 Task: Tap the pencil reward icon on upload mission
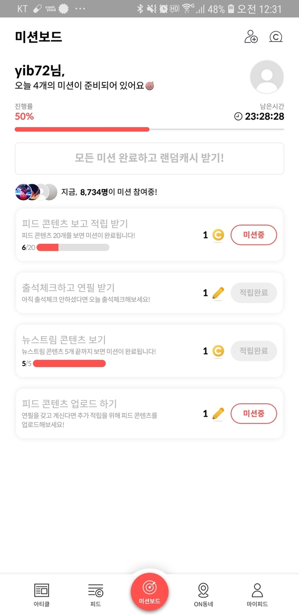coord(218,413)
